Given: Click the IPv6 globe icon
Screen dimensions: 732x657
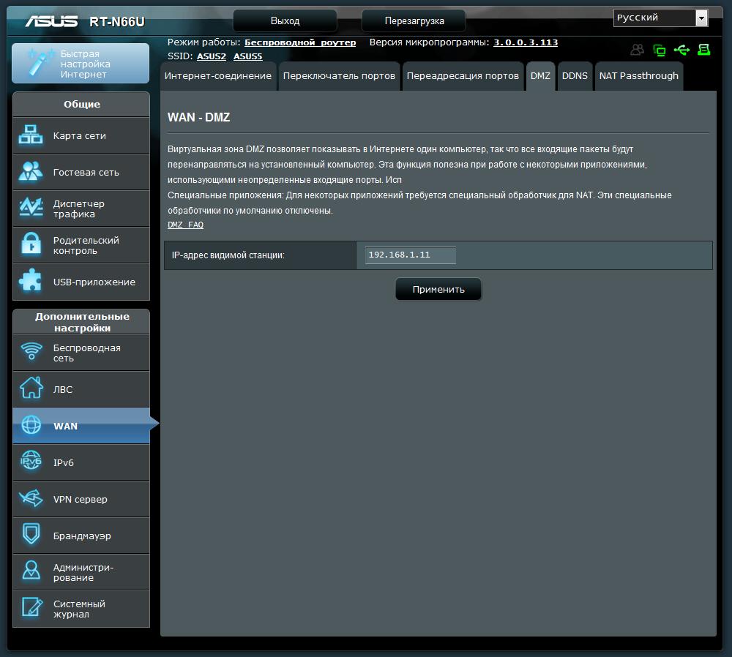Looking at the screenshot, I should [31, 461].
